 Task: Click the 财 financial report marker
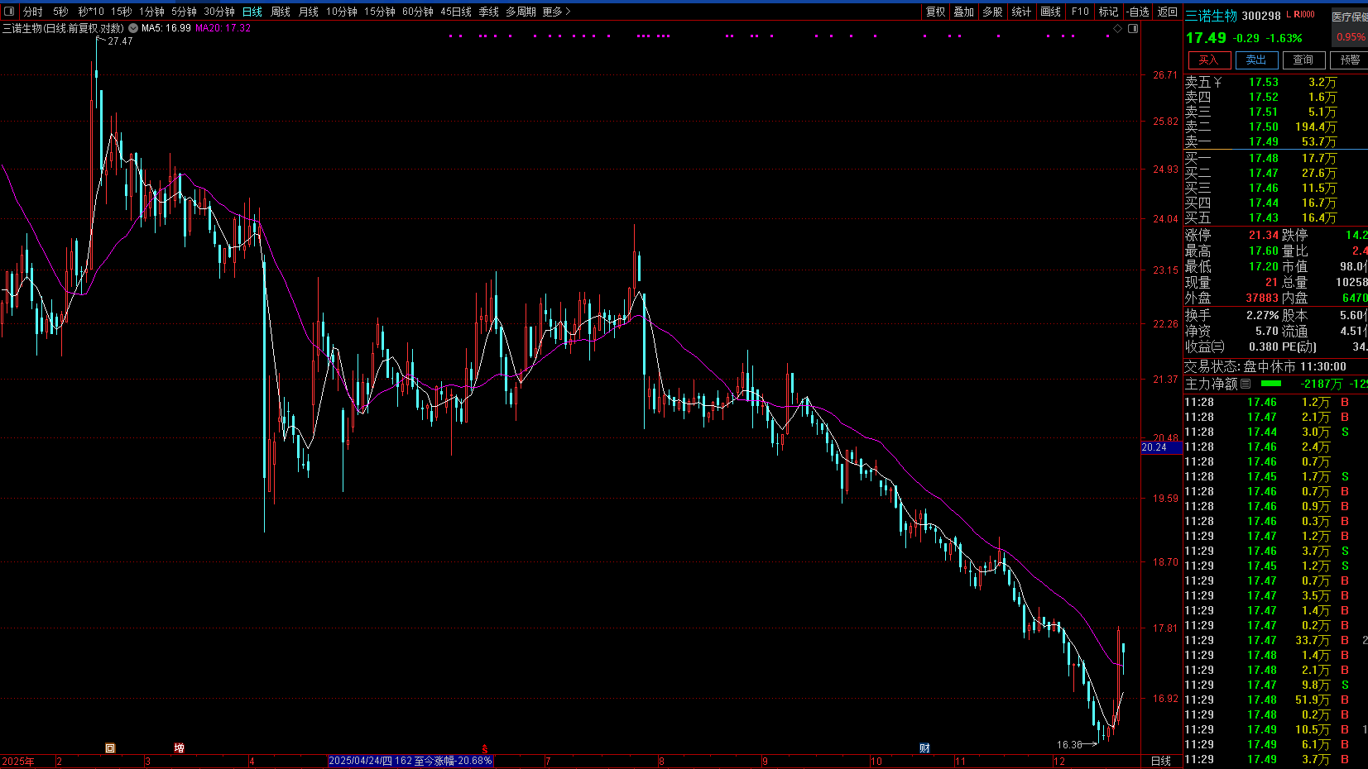[x=924, y=748]
